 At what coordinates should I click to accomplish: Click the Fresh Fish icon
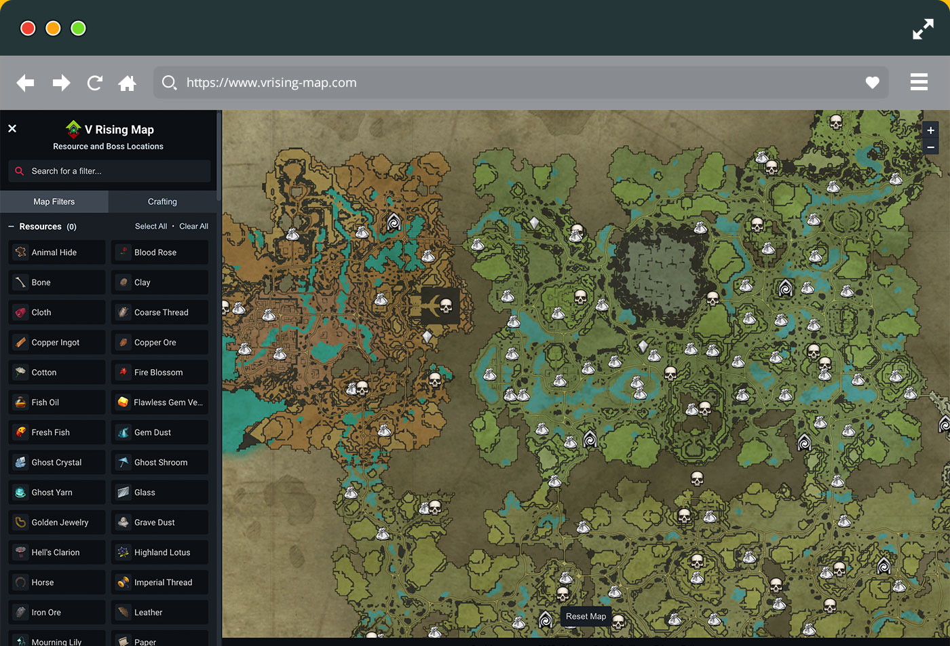click(x=20, y=432)
